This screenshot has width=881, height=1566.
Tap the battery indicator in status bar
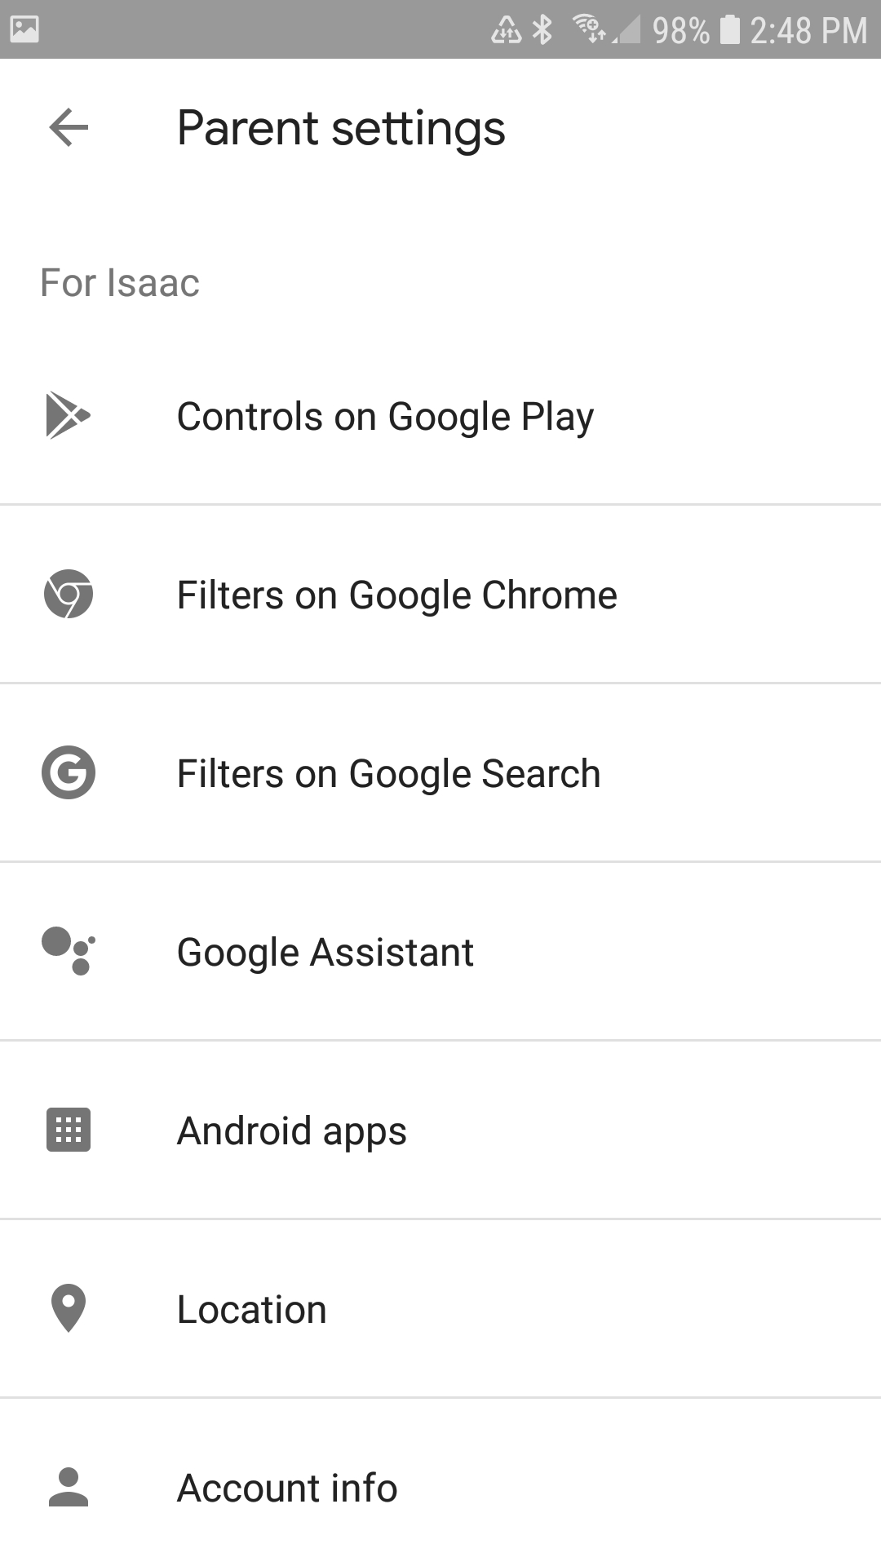tap(730, 30)
